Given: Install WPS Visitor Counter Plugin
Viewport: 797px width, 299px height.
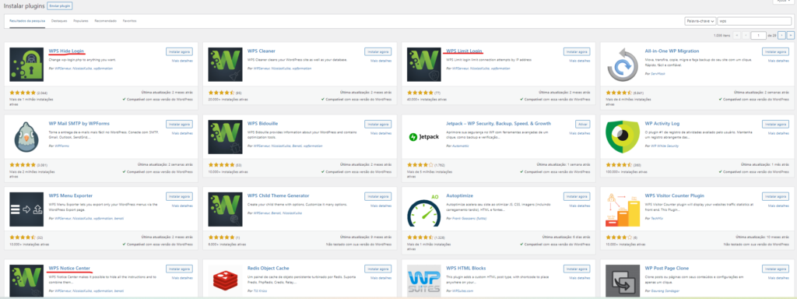Looking at the screenshot, I should point(775,196).
